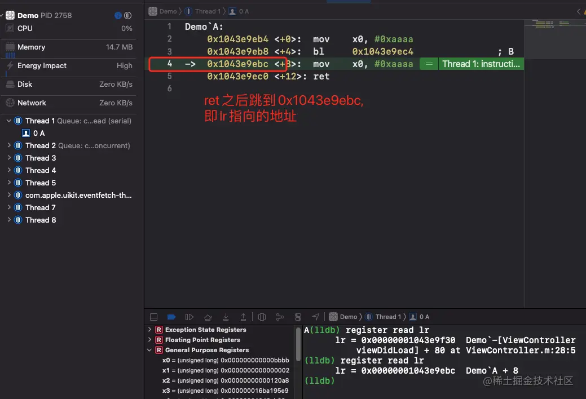
Task: Expand Thread 4 disclosure arrow
Action: point(9,170)
